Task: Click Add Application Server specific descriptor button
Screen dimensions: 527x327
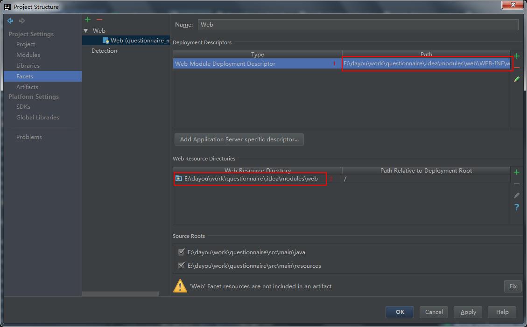Action: pyautogui.click(x=239, y=139)
